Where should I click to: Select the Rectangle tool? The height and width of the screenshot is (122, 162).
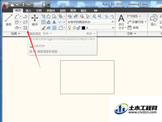25,22
